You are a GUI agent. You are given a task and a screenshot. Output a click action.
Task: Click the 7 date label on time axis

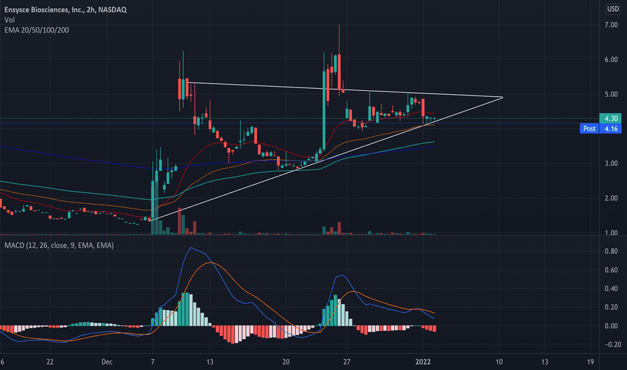(x=153, y=362)
